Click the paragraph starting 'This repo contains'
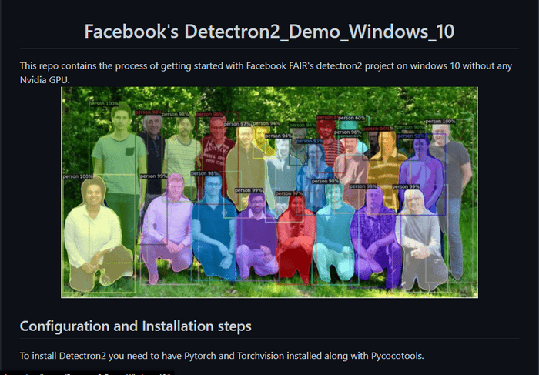This screenshot has height=375, width=539. coord(266,72)
